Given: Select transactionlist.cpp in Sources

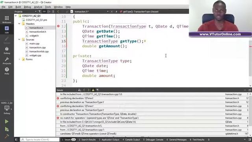Looking at the screenshot, I should click(x=39, y=51).
